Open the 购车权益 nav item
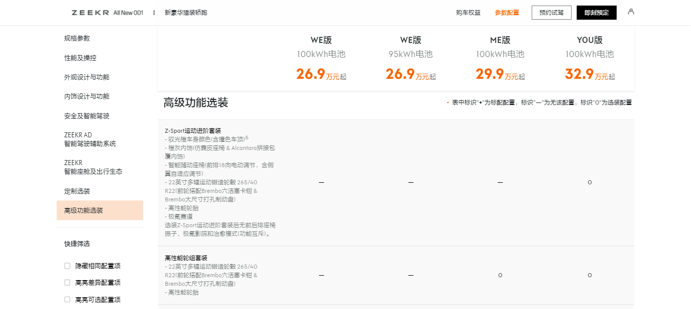 point(468,13)
